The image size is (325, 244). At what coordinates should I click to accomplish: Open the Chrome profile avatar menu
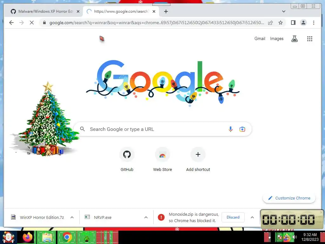[x=303, y=23]
